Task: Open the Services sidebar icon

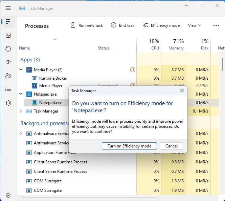Action: [x=8, y=103]
